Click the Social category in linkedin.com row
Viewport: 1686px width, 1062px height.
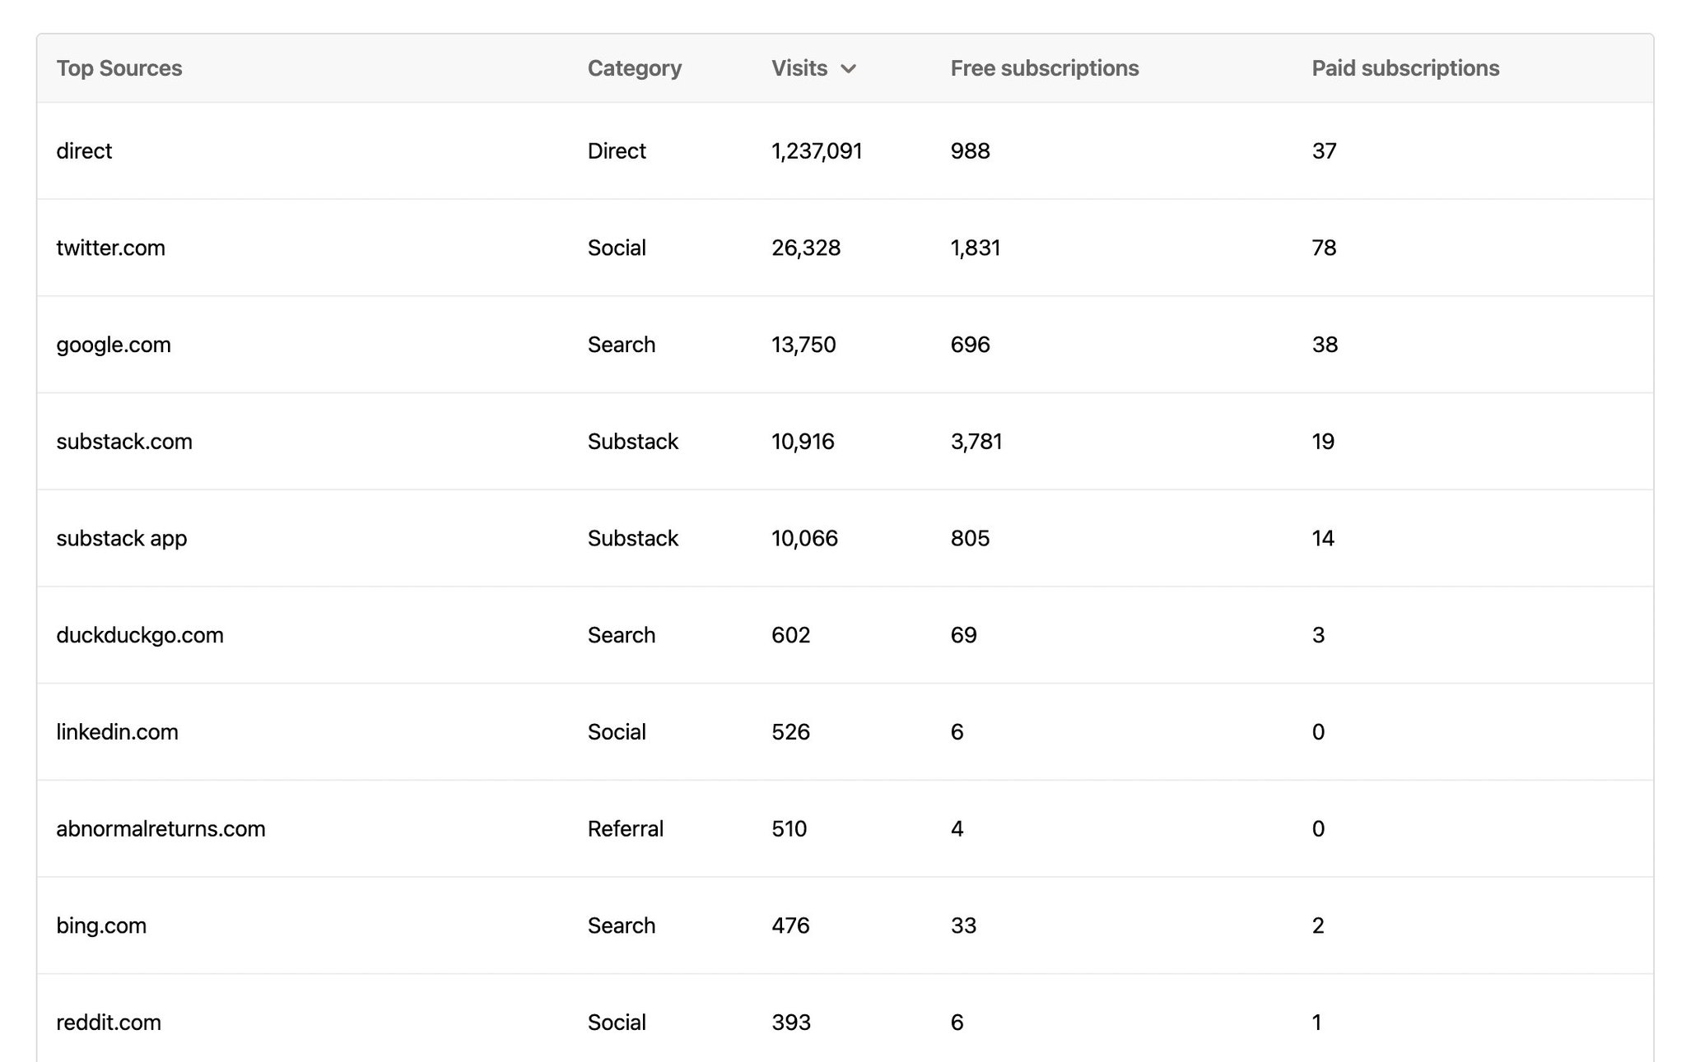coord(617,732)
